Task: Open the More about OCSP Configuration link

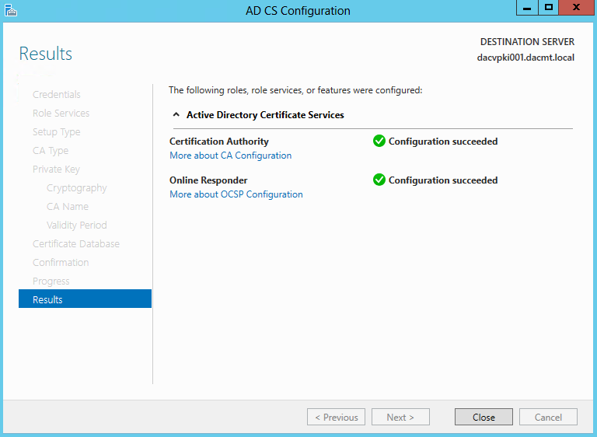Action: [x=236, y=194]
